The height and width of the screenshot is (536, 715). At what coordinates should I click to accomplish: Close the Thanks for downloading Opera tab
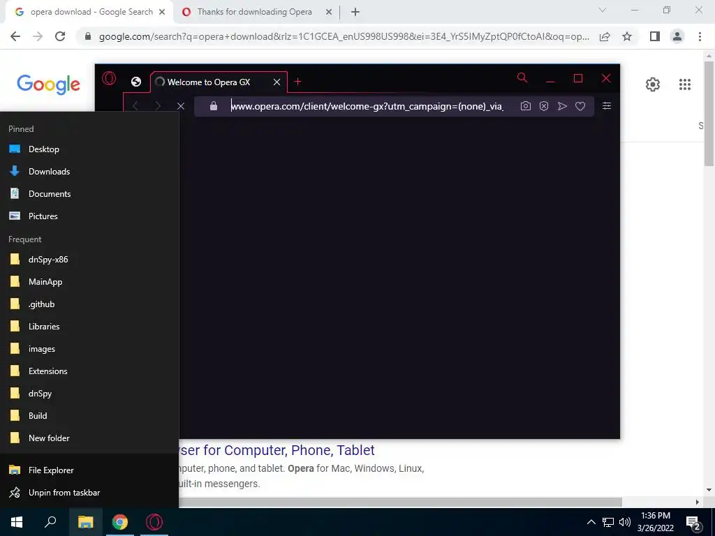(x=329, y=13)
